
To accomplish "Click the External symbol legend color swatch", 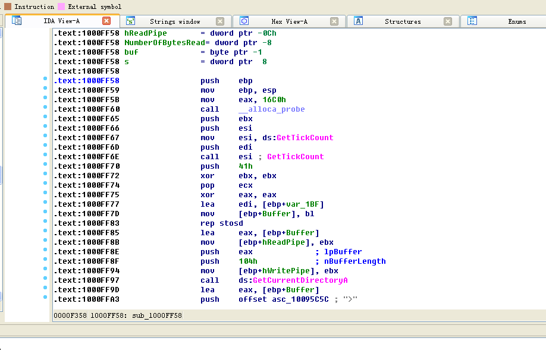I will coord(61,7).
